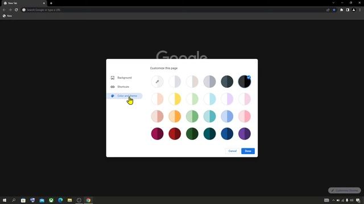Click the share page icon in the address bar
Image resolution: width=364 pixels, height=204 pixels.
coord(328,10)
